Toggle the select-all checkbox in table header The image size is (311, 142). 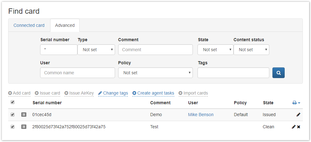click(13, 102)
